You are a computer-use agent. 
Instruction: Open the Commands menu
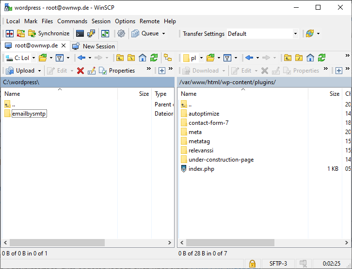pos(72,21)
